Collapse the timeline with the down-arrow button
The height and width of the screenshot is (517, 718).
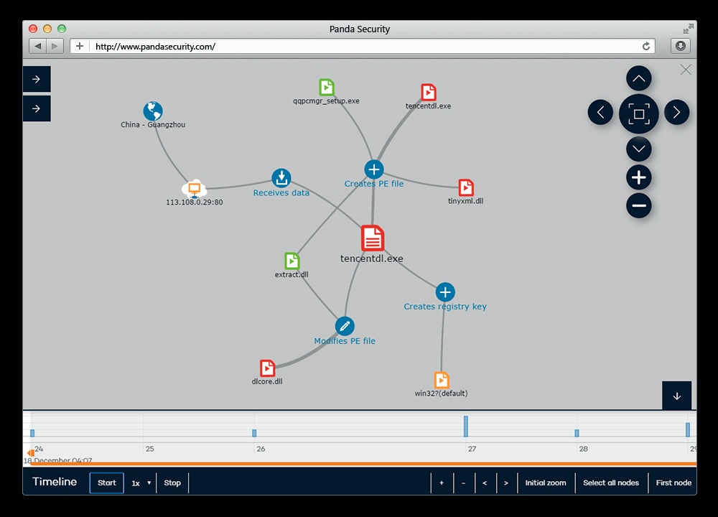click(677, 396)
